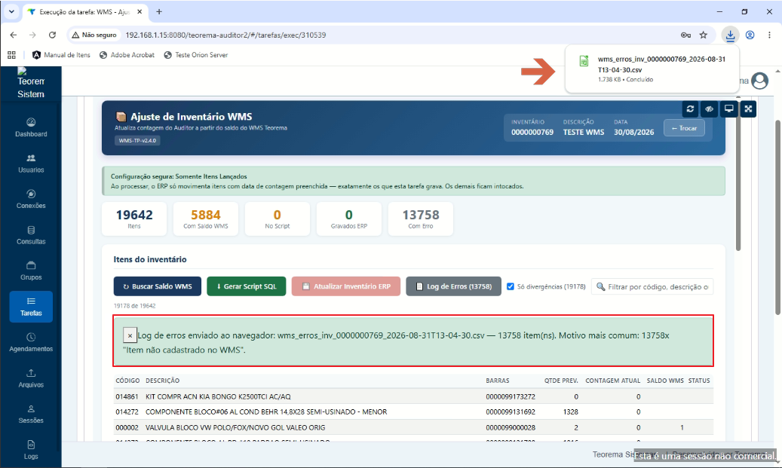This screenshot has width=782, height=468.
Task: Click the WMS-TP-v2.4.0 version badge
Action: tap(138, 140)
